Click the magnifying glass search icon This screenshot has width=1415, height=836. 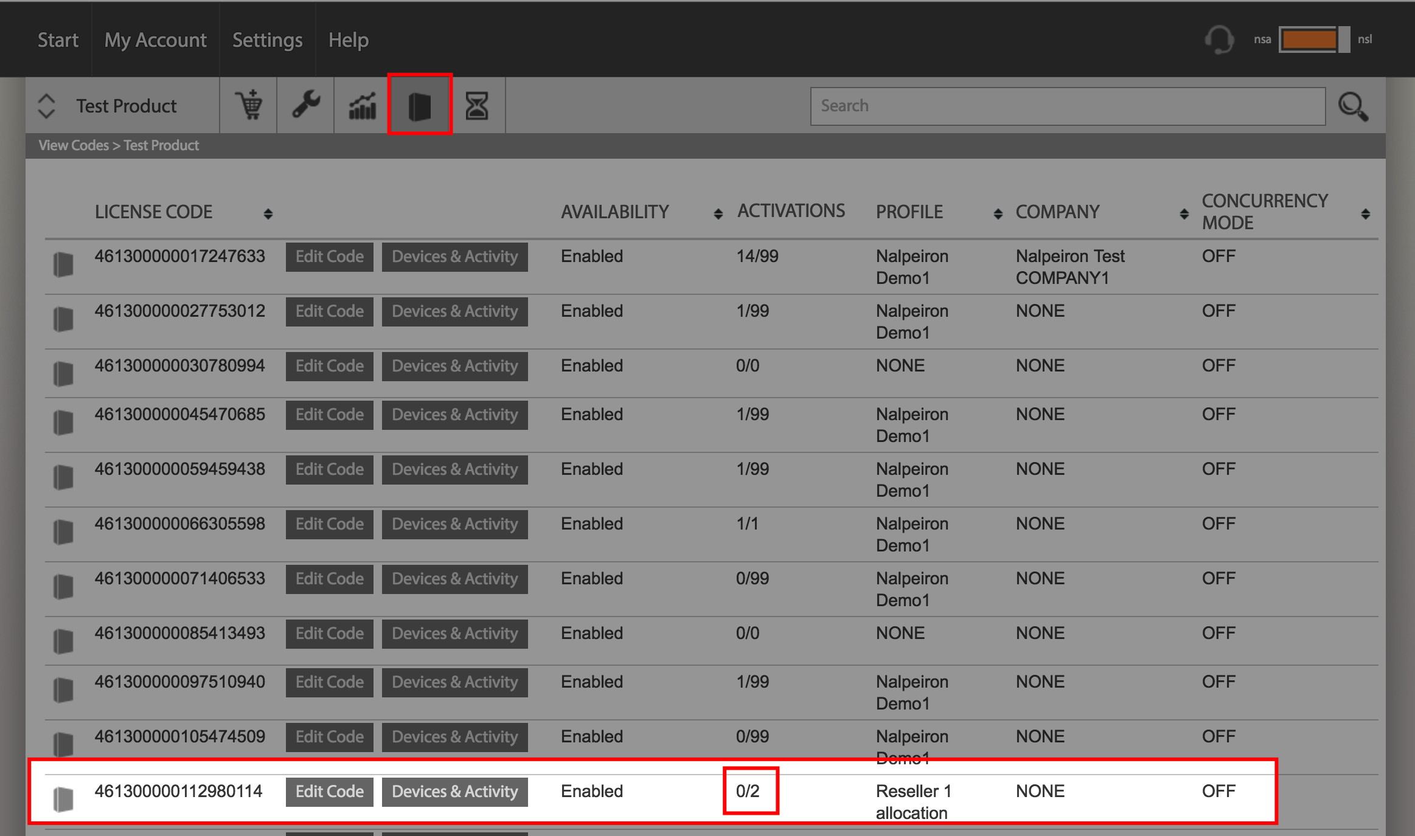click(x=1354, y=106)
